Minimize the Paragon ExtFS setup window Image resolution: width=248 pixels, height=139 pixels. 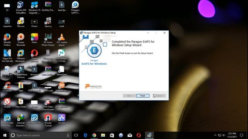148,33
